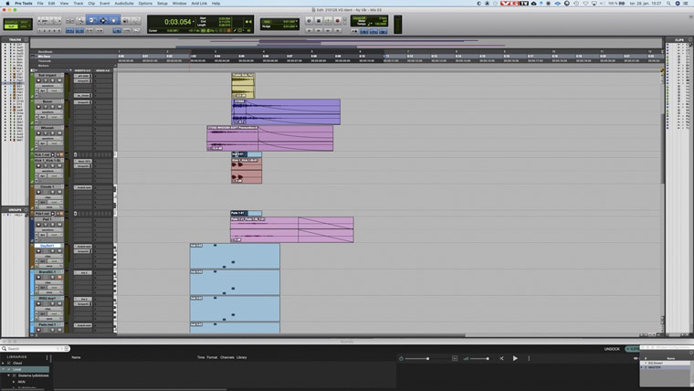Collapse the Local library tree item
694x391 pixels.
coord(3,369)
